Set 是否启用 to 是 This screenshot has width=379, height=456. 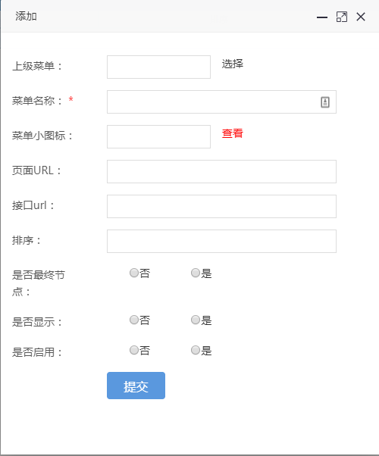coord(196,350)
